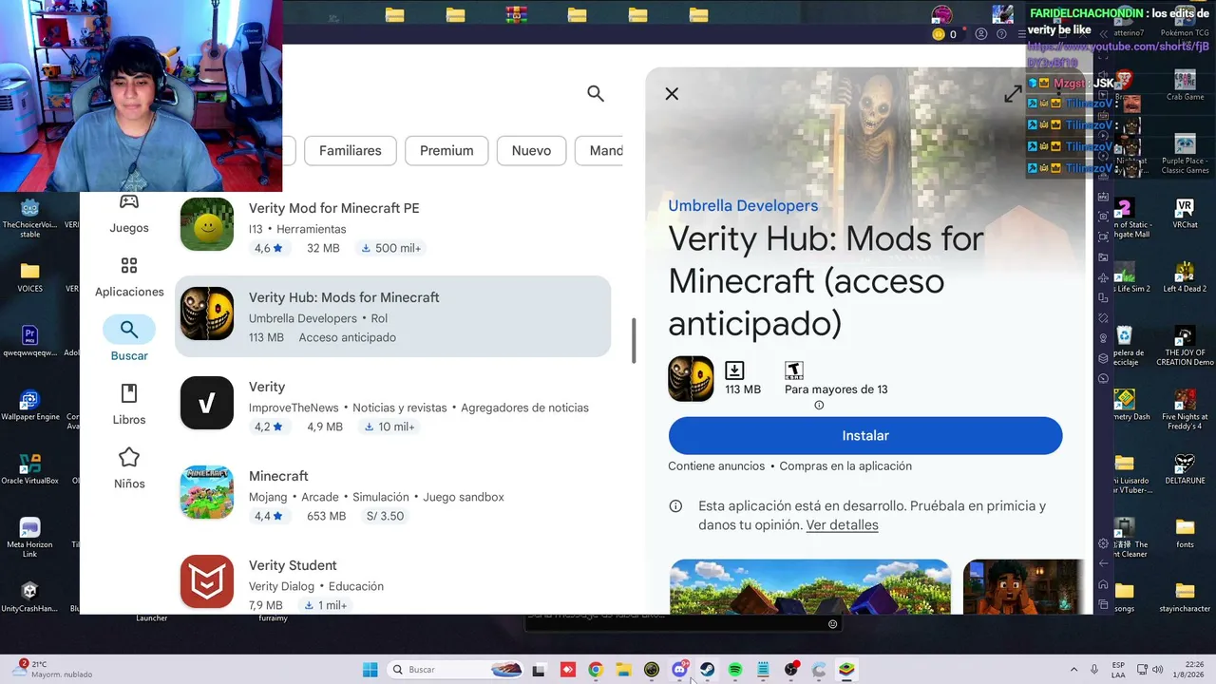Screen dimensions: 1216x684
Task: Open Discord from the taskbar
Action: (x=680, y=670)
